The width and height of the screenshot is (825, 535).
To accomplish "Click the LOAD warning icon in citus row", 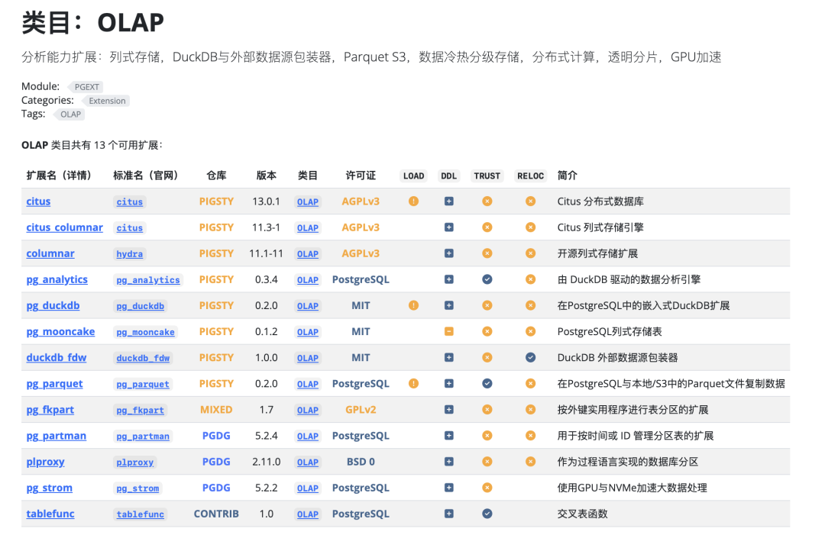I will click(413, 201).
